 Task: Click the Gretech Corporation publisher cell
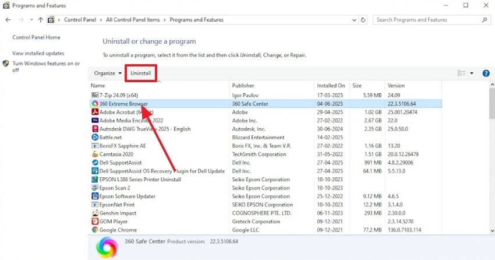pos(256,222)
